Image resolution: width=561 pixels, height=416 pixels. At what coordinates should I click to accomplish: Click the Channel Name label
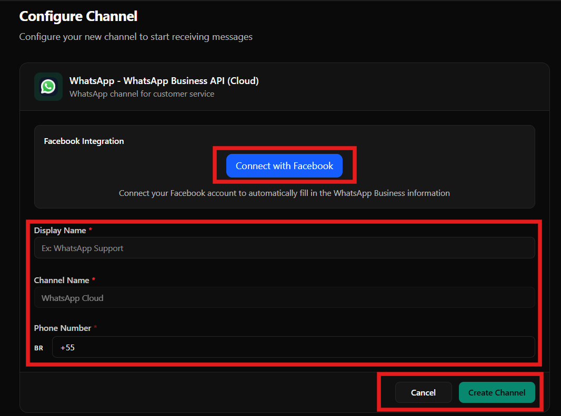(62, 280)
